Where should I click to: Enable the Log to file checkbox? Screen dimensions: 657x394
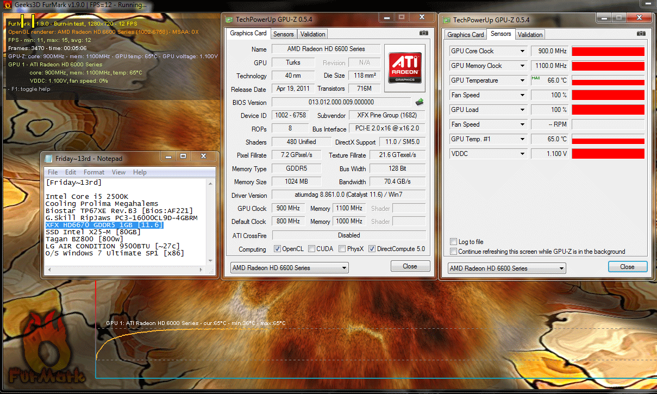point(454,242)
